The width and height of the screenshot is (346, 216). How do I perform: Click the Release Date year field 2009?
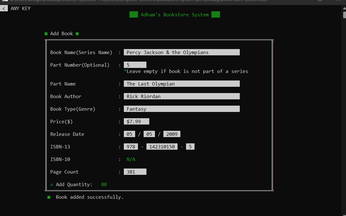click(172, 134)
